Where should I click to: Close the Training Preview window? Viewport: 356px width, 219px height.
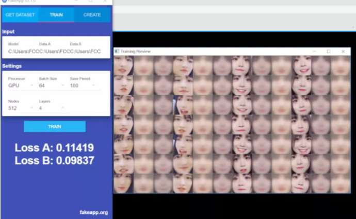tap(343, 52)
